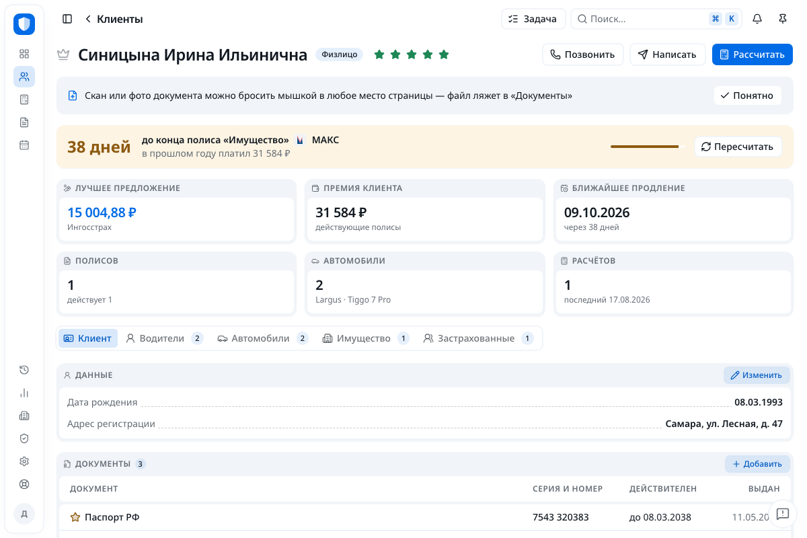Open Премия клиента card
The height and width of the screenshot is (538, 807).
pyautogui.click(x=425, y=210)
